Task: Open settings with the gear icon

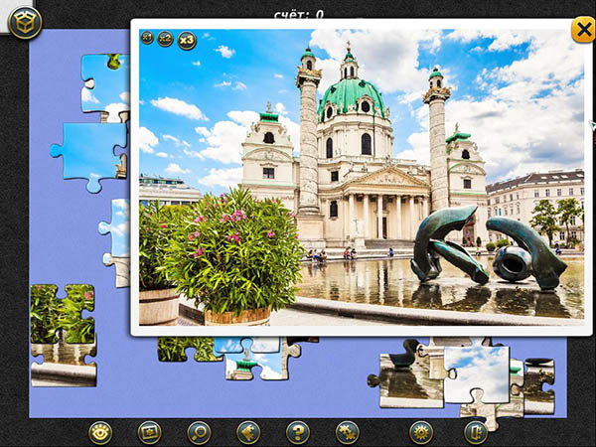Action: point(421,432)
